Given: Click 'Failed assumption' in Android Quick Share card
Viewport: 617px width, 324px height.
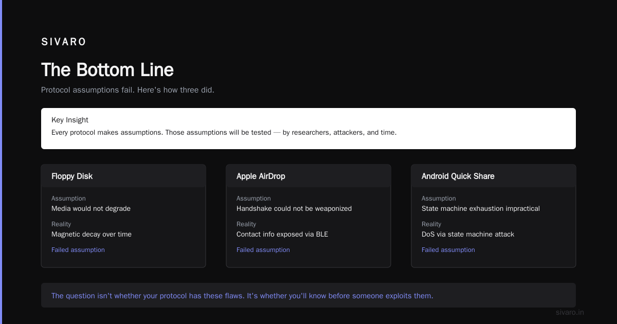Looking at the screenshot, I should pos(448,250).
